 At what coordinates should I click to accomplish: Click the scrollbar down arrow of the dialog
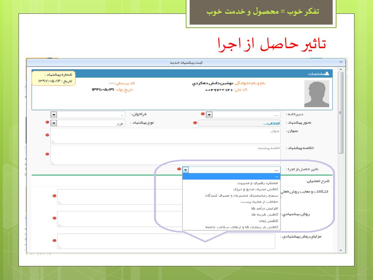(x=341, y=250)
